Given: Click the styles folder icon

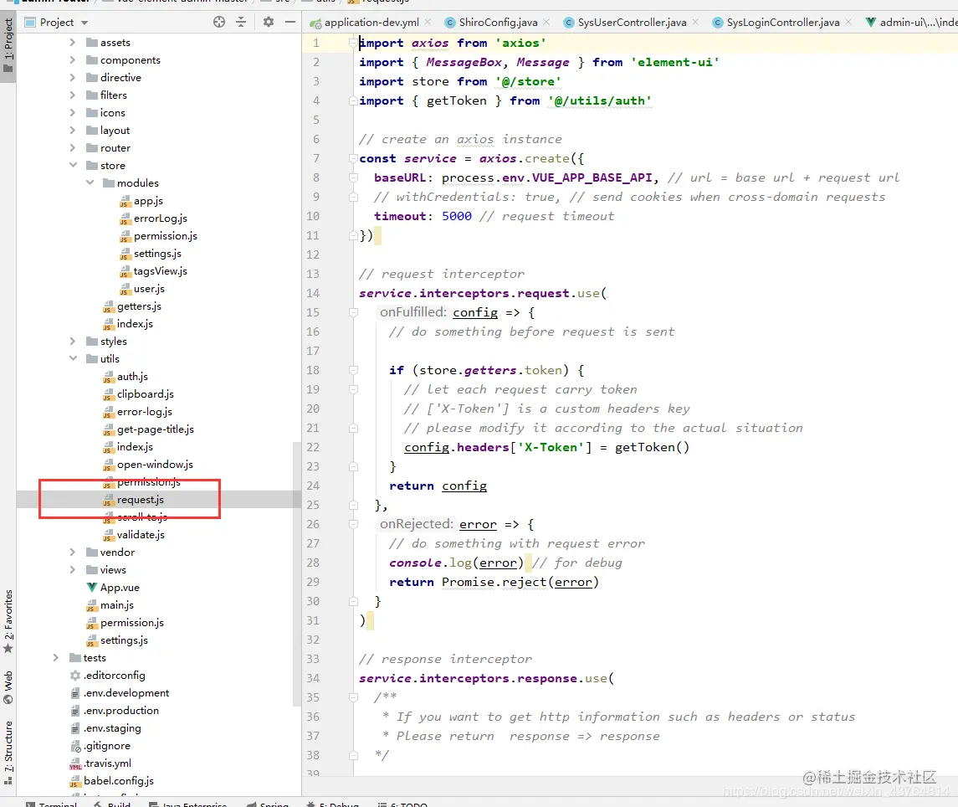Looking at the screenshot, I should (92, 342).
